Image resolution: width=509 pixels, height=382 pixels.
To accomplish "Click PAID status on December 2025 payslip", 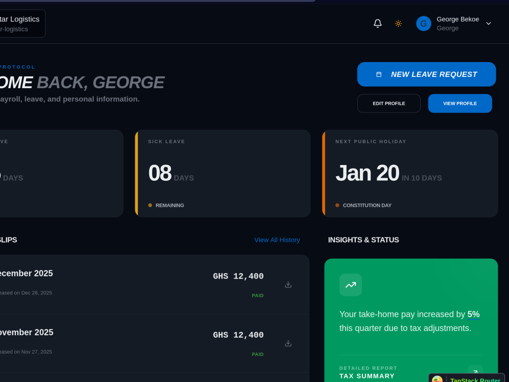I will pos(258,295).
